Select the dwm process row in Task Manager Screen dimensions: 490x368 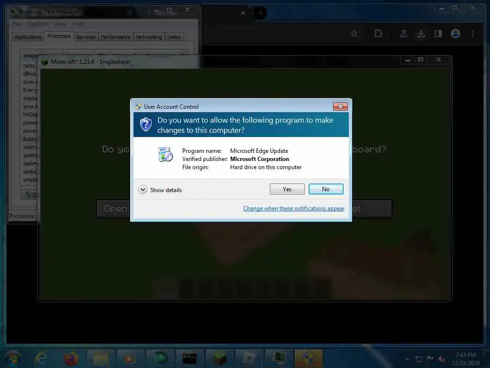tap(30, 82)
